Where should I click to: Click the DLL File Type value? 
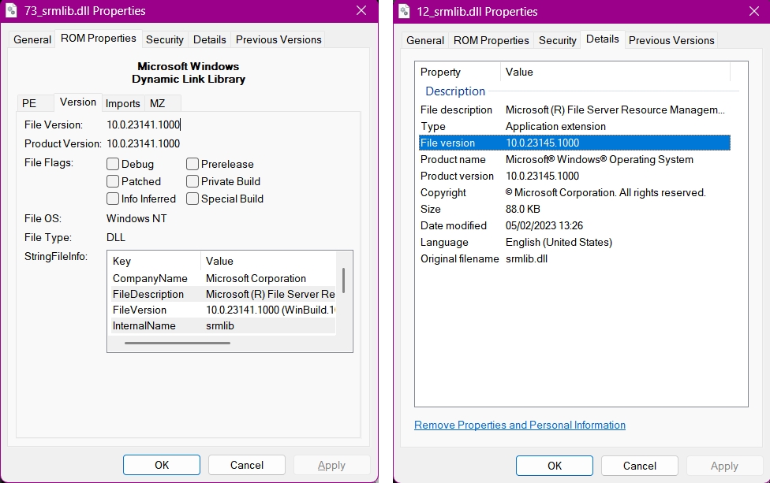tap(116, 237)
